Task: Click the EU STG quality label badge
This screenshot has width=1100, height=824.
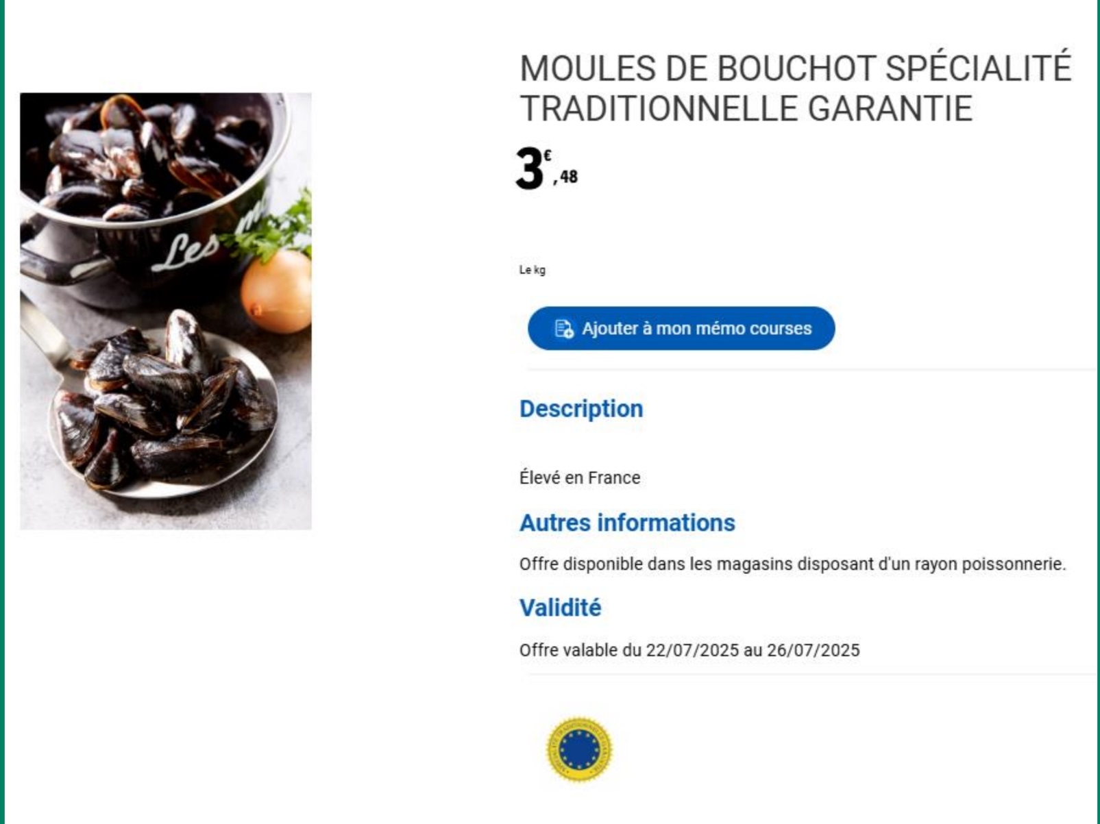Action: (x=579, y=749)
